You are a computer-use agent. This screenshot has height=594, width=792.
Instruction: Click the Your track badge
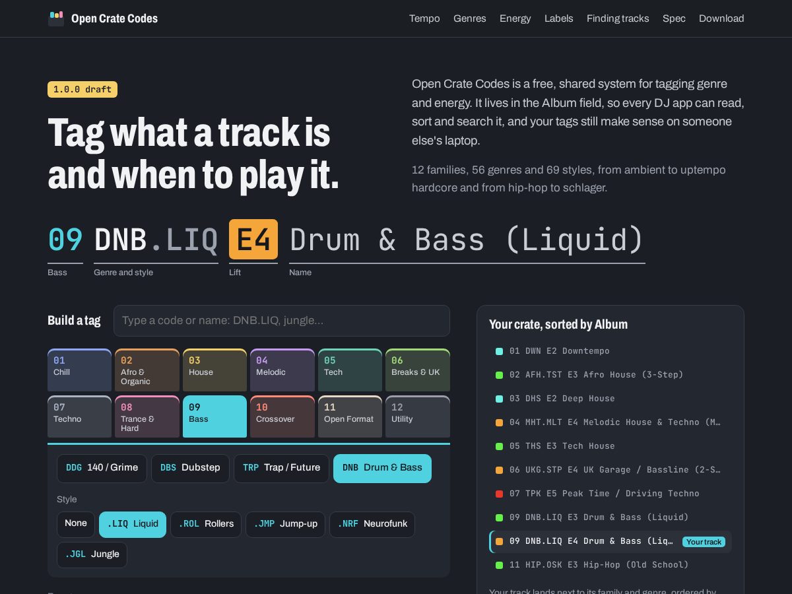point(704,542)
